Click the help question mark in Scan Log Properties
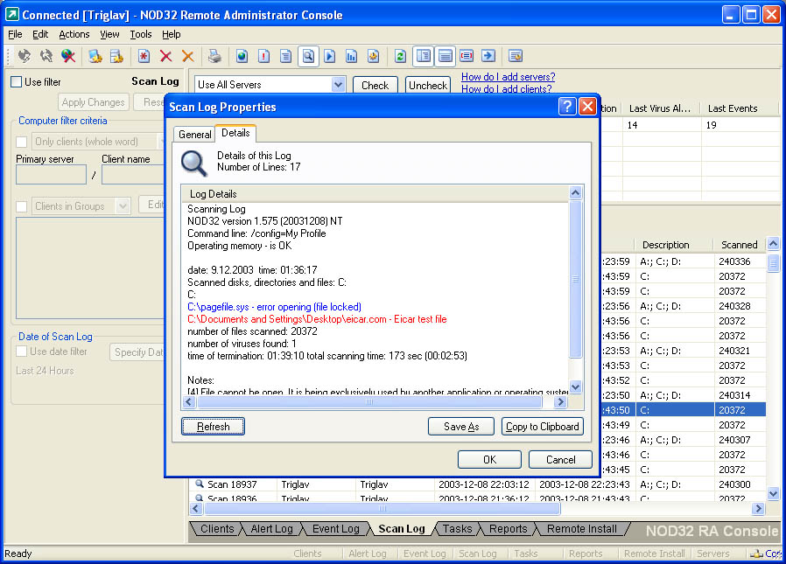 (567, 106)
